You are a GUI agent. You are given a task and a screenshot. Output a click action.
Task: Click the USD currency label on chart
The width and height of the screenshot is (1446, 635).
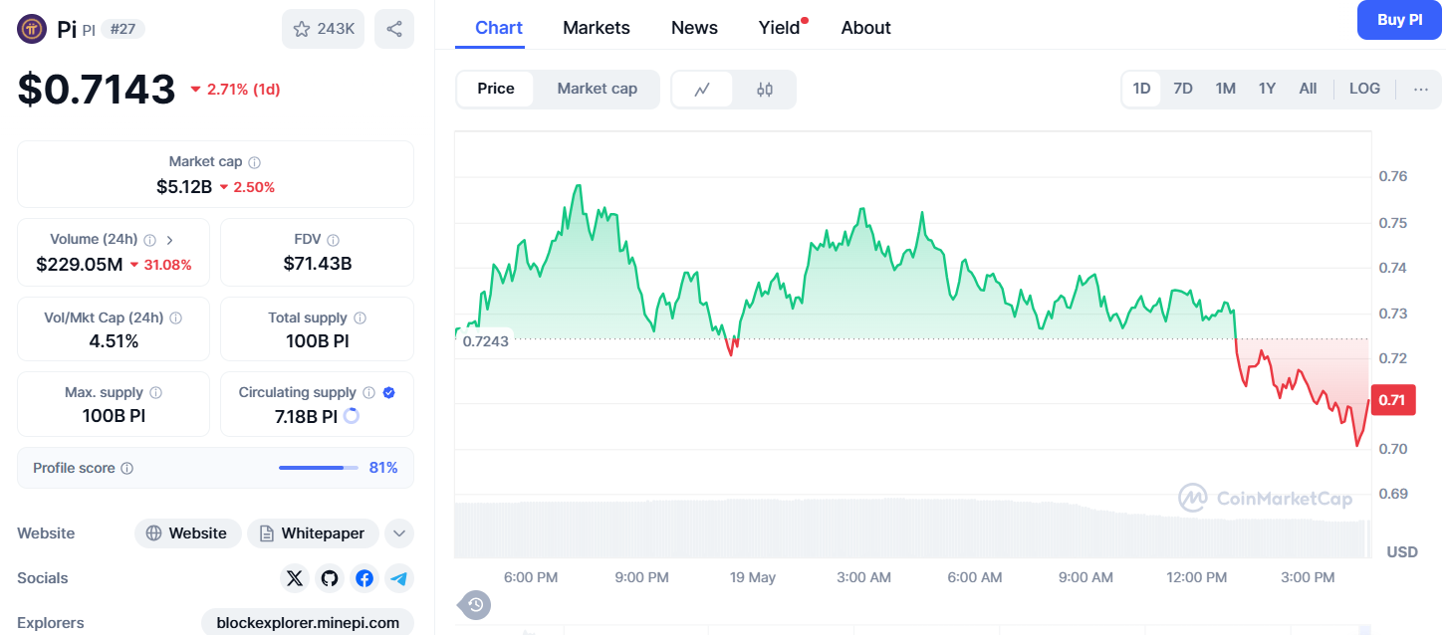(x=1402, y=551)
